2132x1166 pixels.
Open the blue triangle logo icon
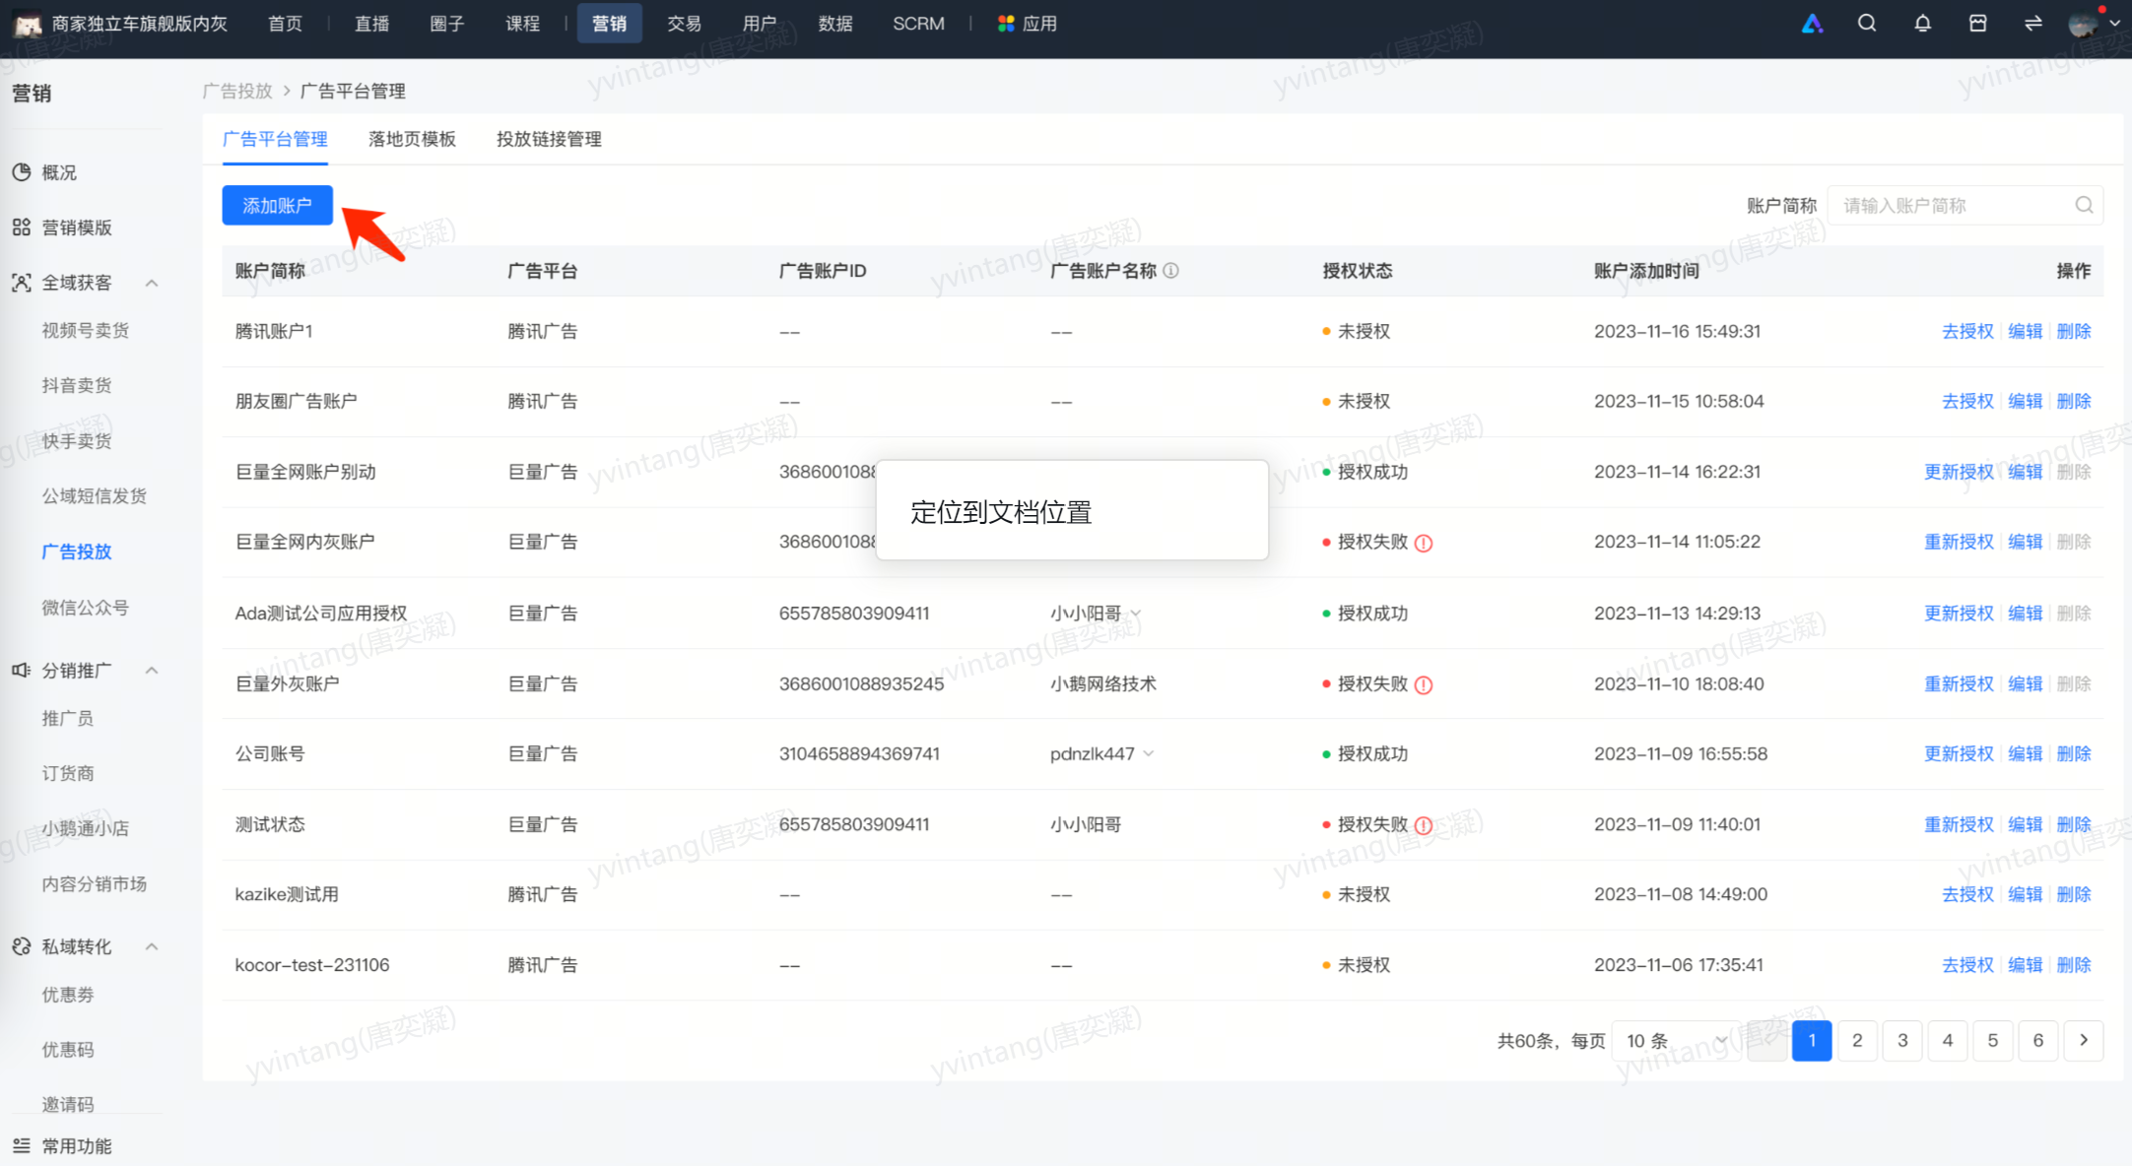[x=1812, y=24]
